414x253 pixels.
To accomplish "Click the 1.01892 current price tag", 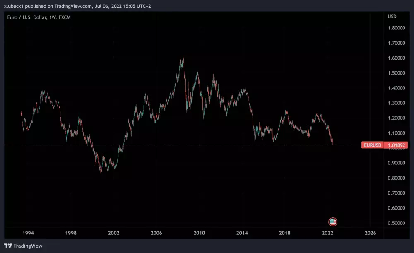I will click(396, 145).
